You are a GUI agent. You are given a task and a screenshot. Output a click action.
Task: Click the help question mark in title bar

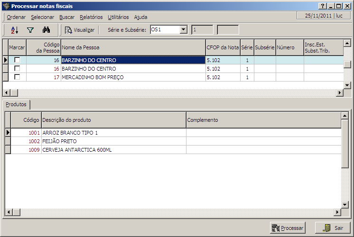pyautogui.click(x=323, y=6)
